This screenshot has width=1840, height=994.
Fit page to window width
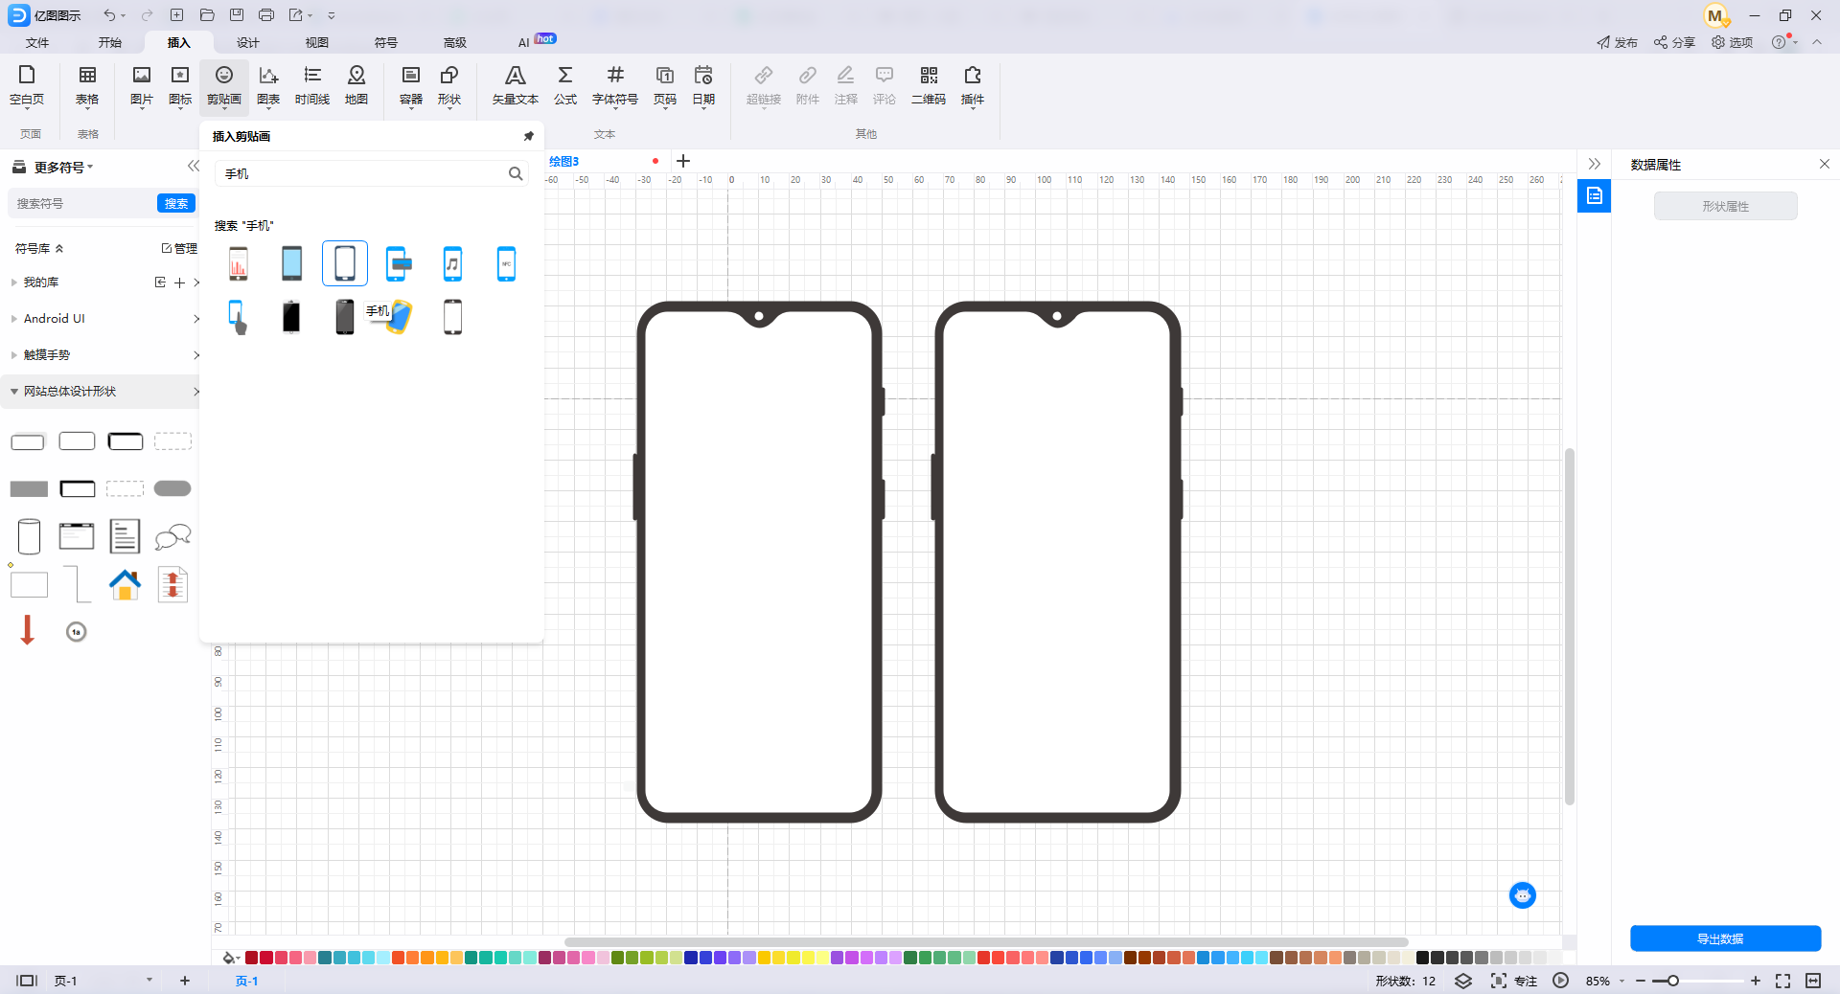click(1813, 981)
